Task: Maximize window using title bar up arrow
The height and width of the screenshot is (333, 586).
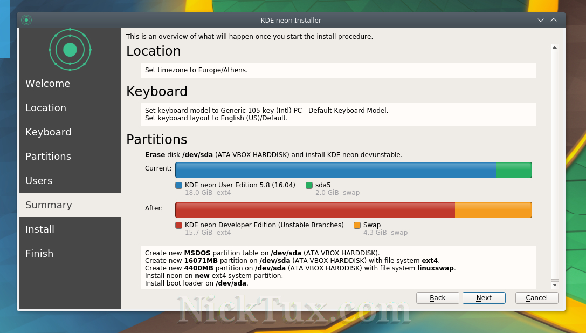Action: pos(554,20)
